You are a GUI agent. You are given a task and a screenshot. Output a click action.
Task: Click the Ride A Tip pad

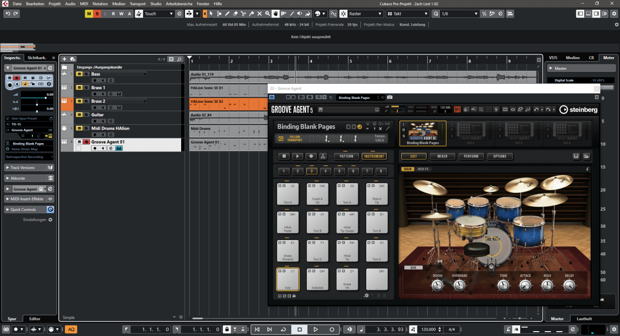[377, 193]
